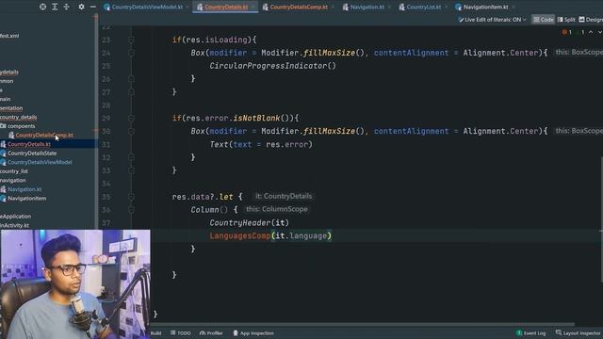
Task: Fold code block at line 23
Action: (131, 40)
